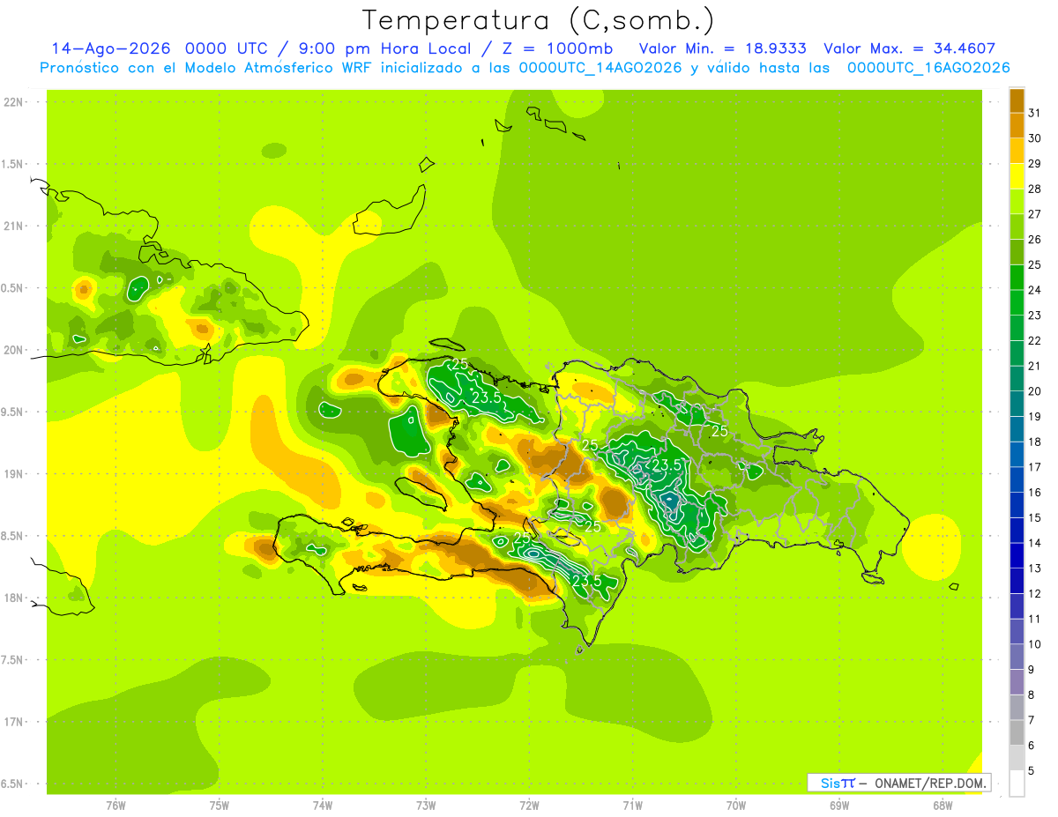Image resolution: width=1058 pixels, height=817 pixels.
Task: Pick the yellow swatch between 28 and 29
Action: 1017,176
